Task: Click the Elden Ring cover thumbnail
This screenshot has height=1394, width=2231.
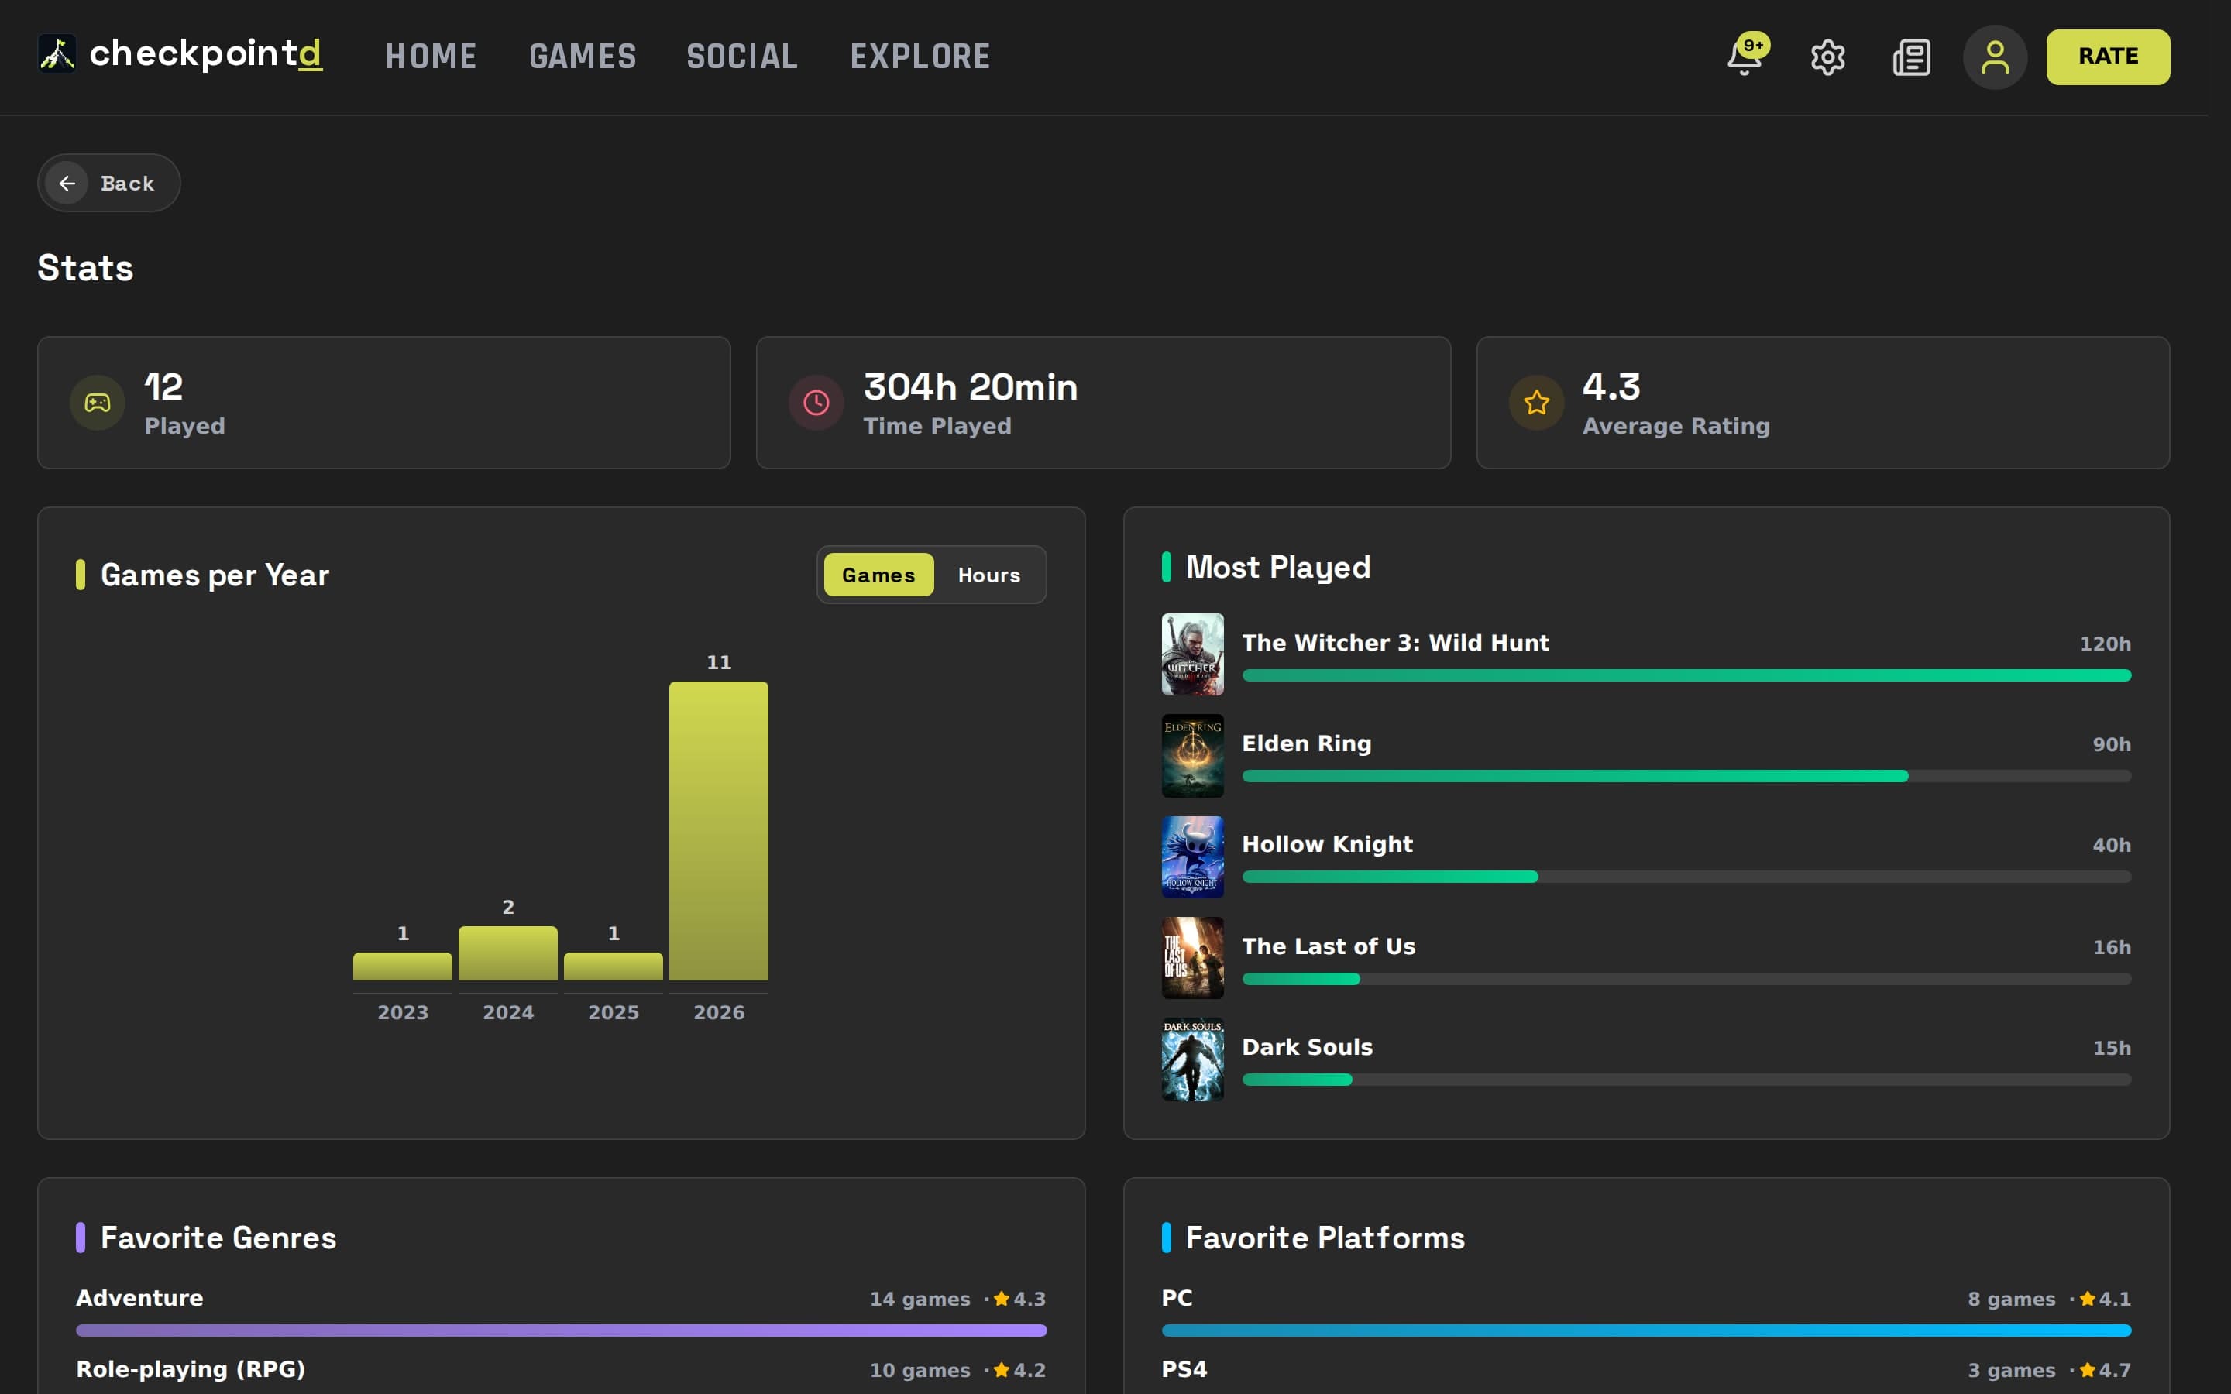Action: [x=1192, y=756]
